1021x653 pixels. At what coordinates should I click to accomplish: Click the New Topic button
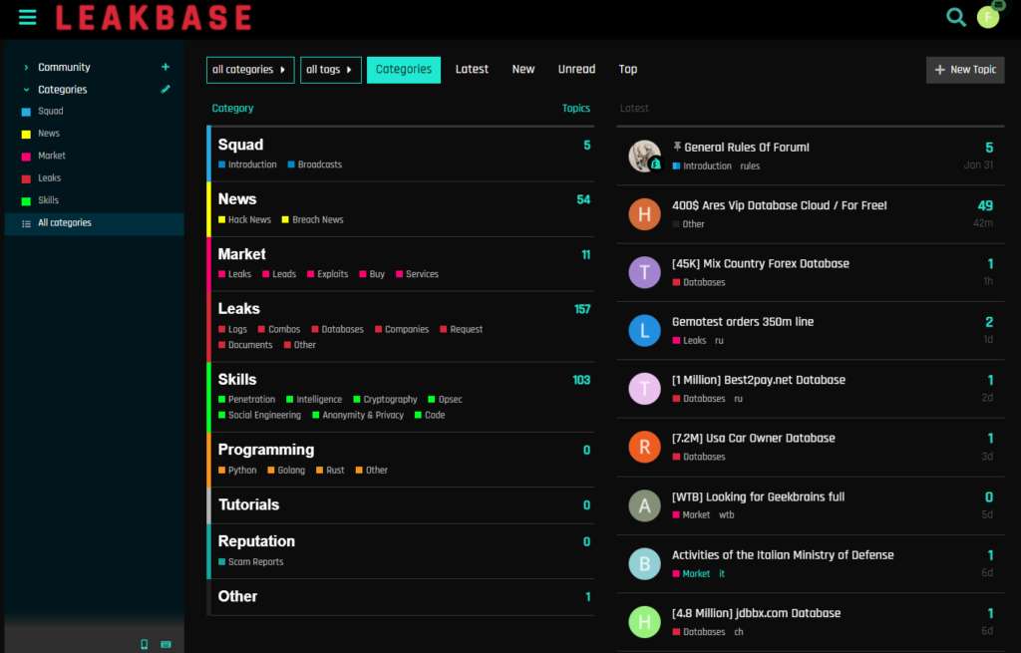[965, 70]
